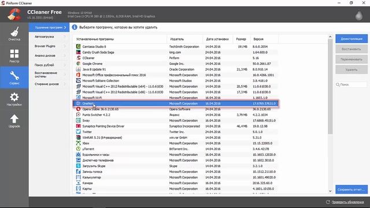Screen dimensions: 370x208
Task: Open the Upgrade section
Action: (x=14, y=121)
